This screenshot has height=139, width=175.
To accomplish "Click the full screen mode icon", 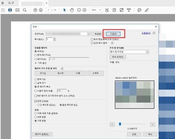I will click(x=121, y=10).
